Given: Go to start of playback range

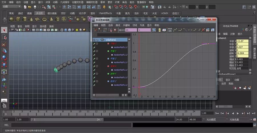Looking at the screenshot, I should coord(217,113).
